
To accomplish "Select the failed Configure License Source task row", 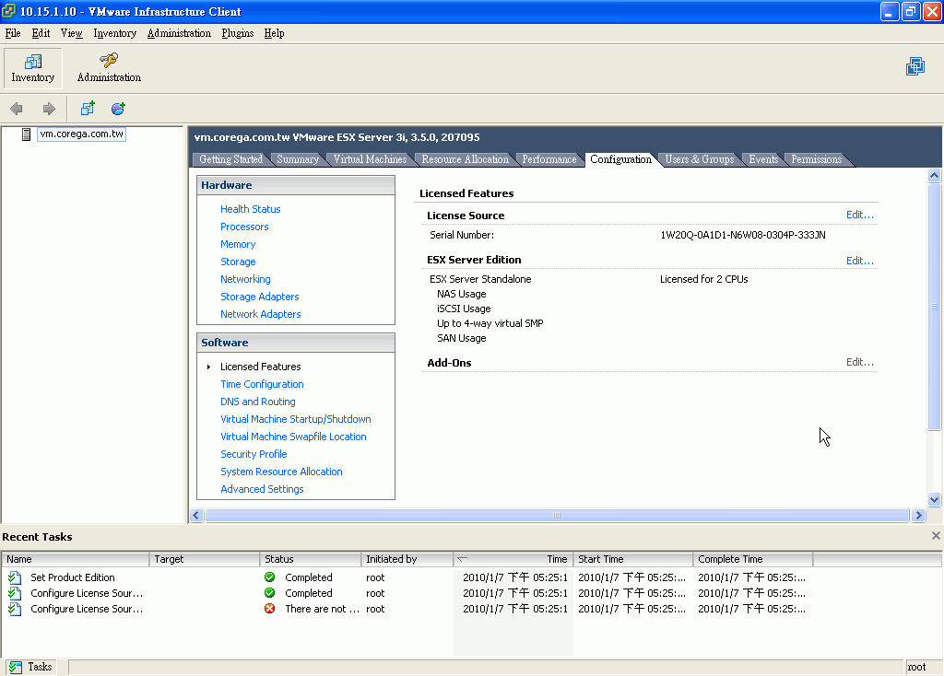I will point(407,609).
